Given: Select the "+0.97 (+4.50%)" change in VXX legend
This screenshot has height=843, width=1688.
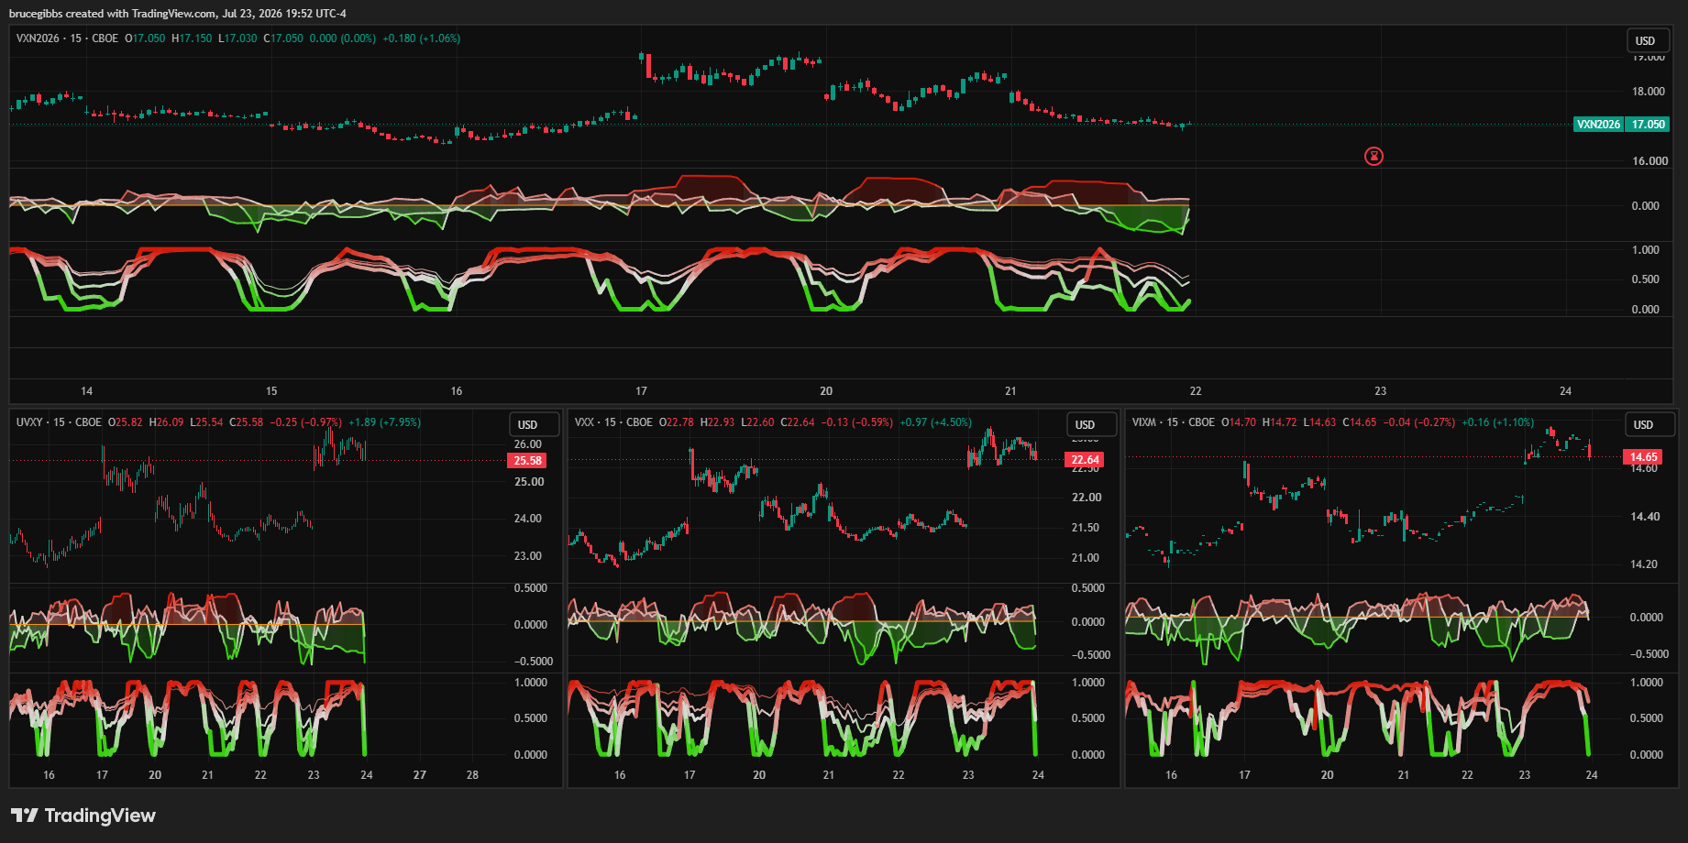Looking at the screenshot, I should (x=935, y=422).
